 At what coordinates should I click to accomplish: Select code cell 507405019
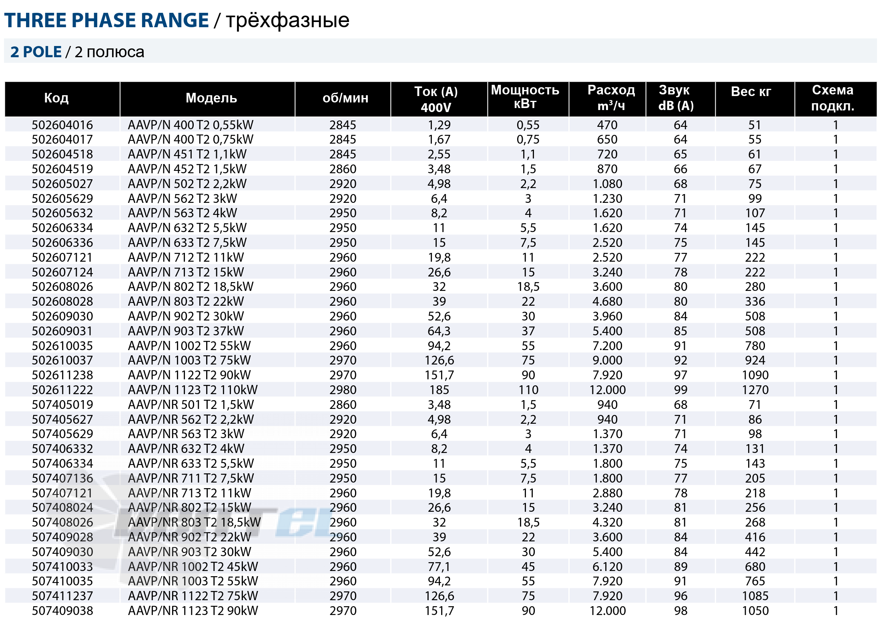click(x=62, y=405)
